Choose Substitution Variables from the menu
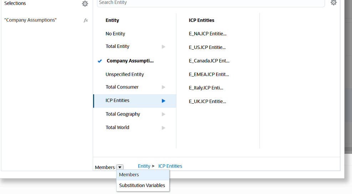The image size is (352, 194). [142, 185]
